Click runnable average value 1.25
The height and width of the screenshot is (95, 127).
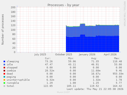coord(96,83)
